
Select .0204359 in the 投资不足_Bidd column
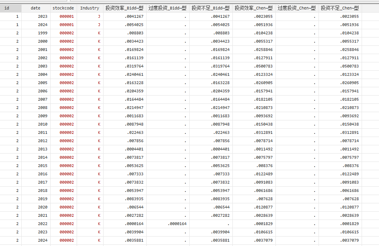click(211, 91)
